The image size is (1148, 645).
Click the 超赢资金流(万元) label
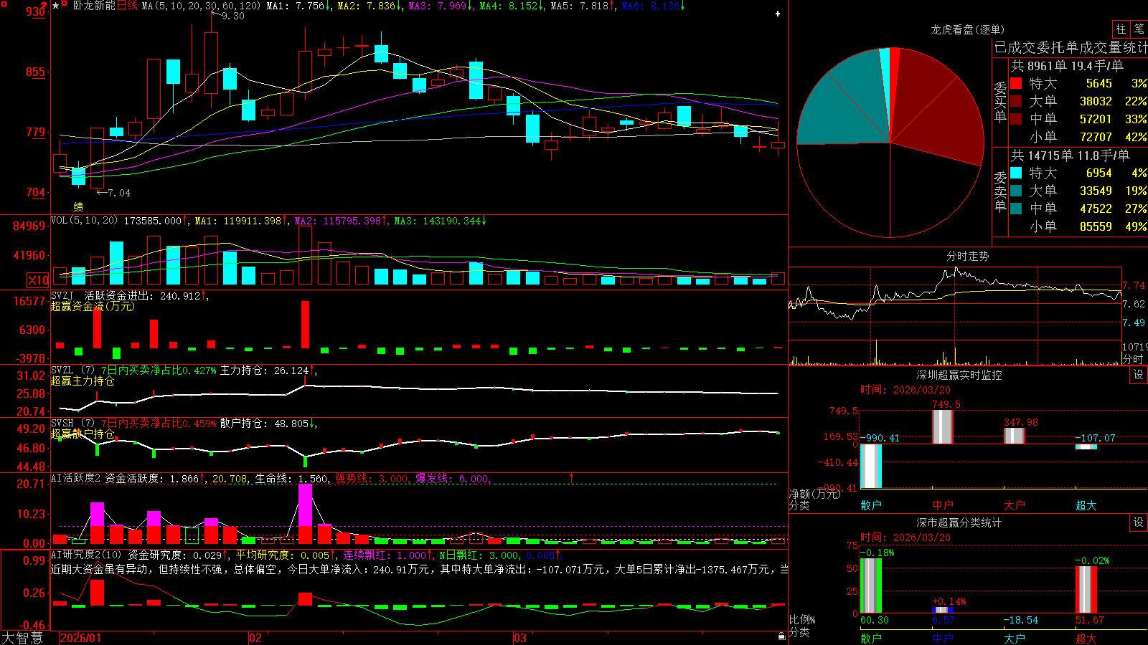click(x=93, y=306)
